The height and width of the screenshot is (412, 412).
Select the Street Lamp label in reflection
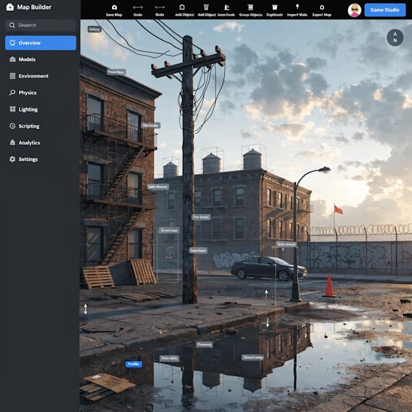(x=253, y=357)
